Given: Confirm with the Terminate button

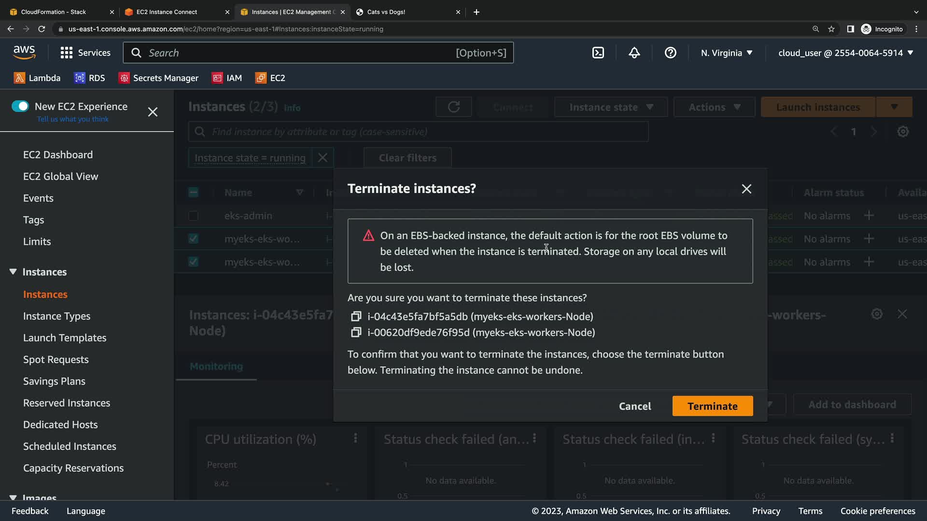Looking at the screenshot, I should coord(712,406).
